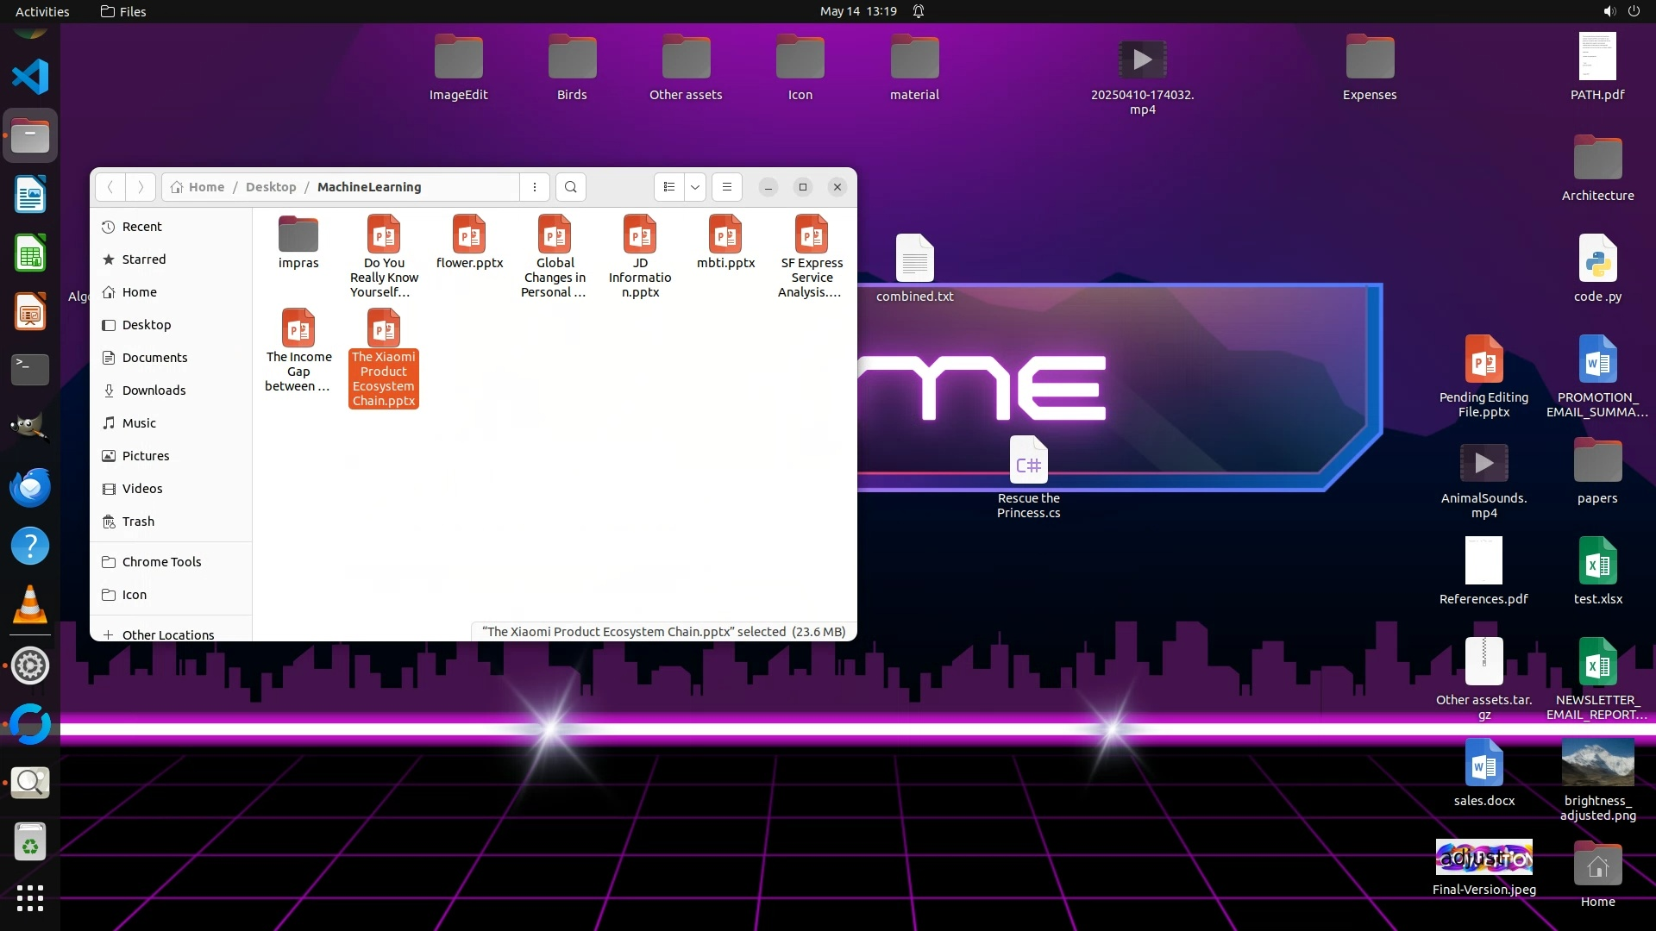The height and width of the screenshot is (931, 1656).
Task: Click the search icon in Files toolbar
Action: coord(570,187)
